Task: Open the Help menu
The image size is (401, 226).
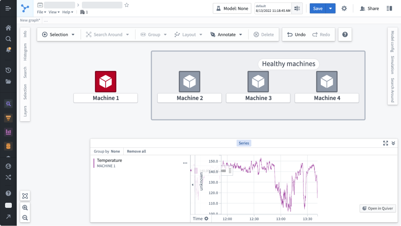Action: [x=68, y=12]
